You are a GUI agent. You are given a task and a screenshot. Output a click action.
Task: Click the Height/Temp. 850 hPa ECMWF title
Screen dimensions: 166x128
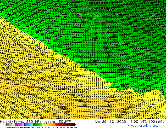[35, 122]
